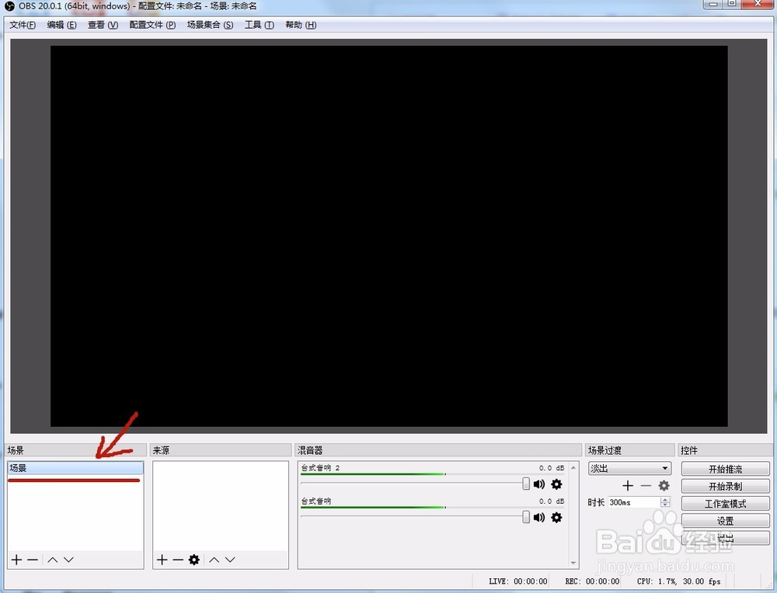
Task: Click 场景过渡 panel header
Action: pyautogui.click(x=629, y=450)
